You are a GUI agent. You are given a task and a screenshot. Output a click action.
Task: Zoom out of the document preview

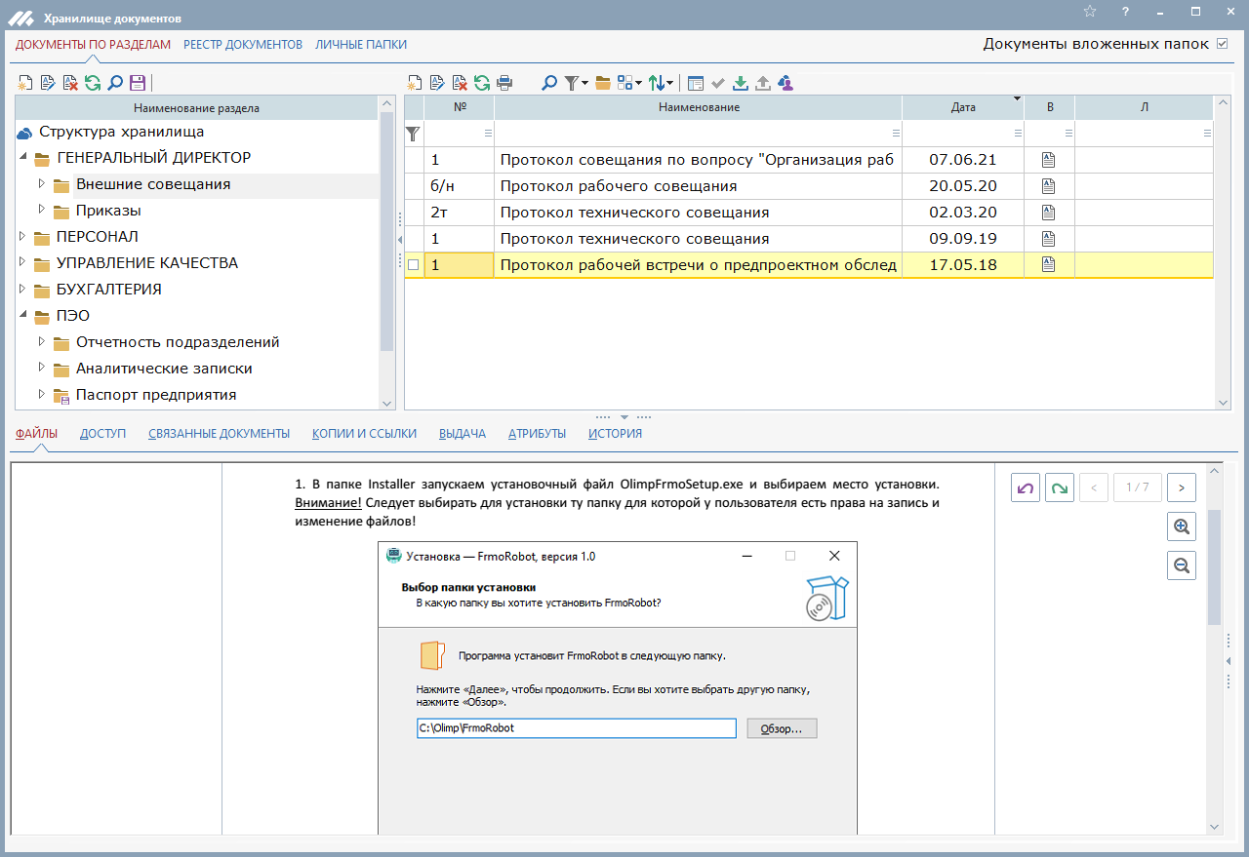[x=1182, y=565]
